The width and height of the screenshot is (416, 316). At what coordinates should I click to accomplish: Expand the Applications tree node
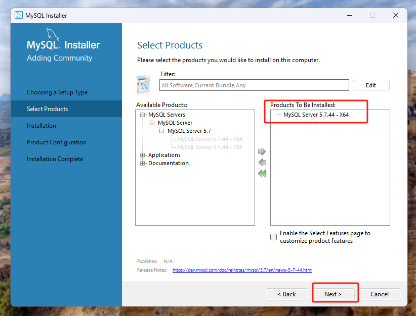(x=143, y=155)
